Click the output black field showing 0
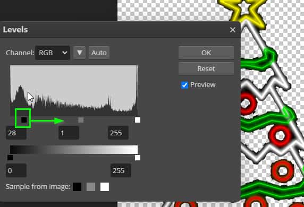This screenshot has height=207, width=304. click(x=16, y=170)
